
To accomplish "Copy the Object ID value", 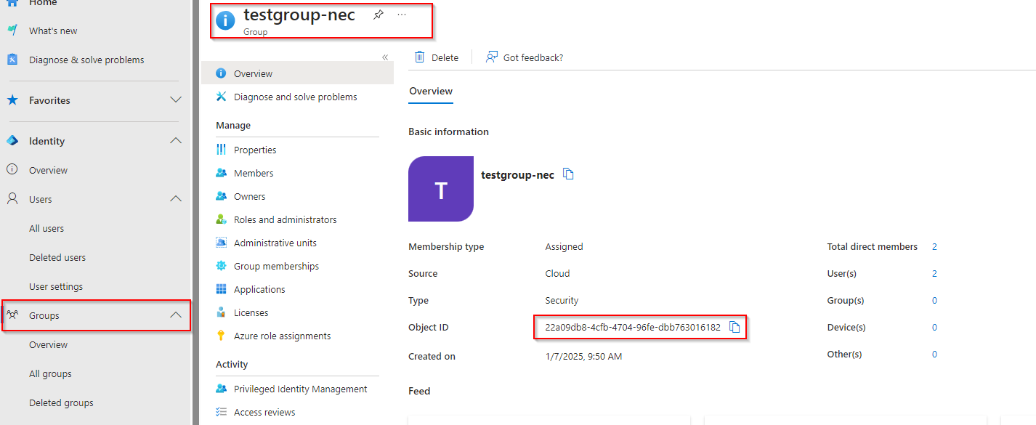I will [734, 327].
